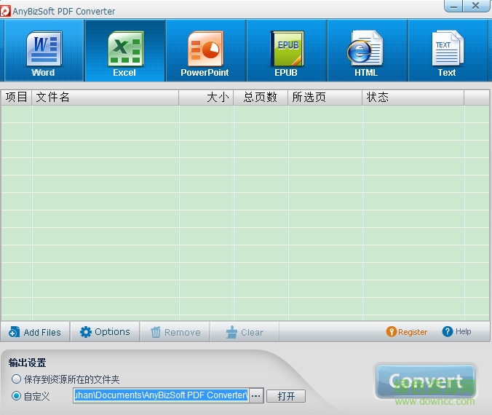The width and height of the screenshot is (492, 415).
Task: Browse for folder with the ellipsis button
Action: click(x=256, y=396)
